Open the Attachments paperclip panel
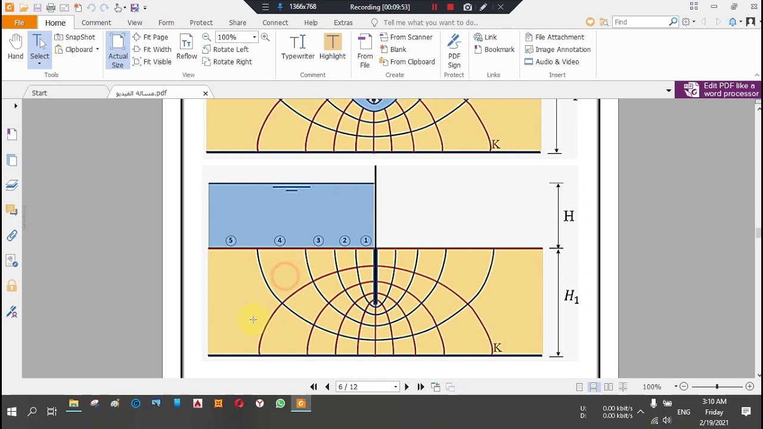763x429 pixels. 12,235
